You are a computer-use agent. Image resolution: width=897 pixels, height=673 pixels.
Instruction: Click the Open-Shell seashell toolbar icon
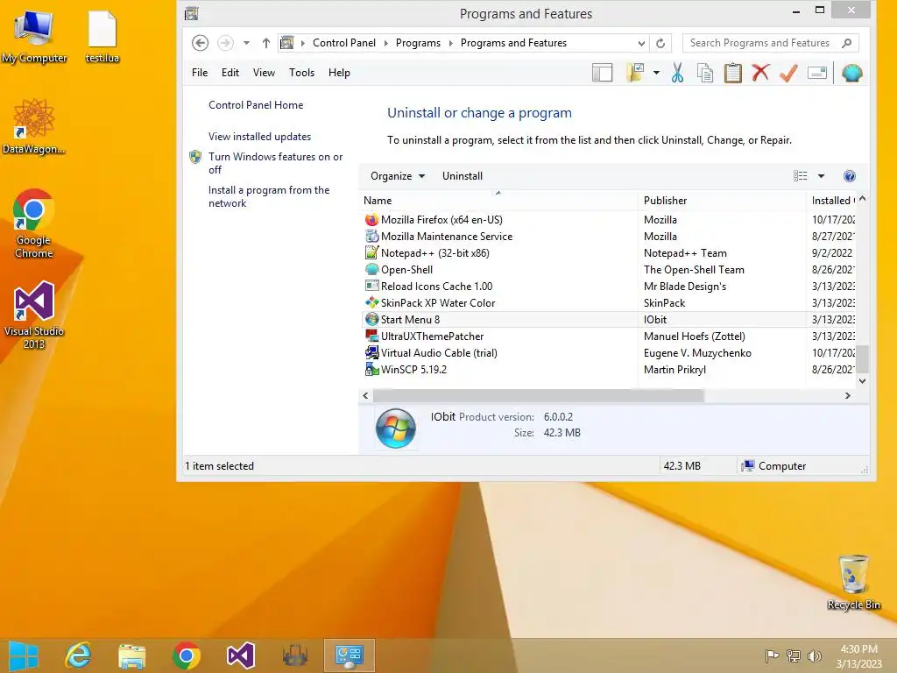point(851,73)
